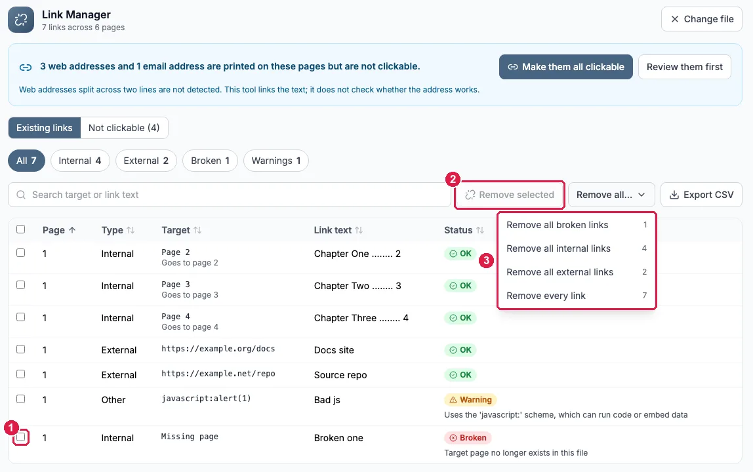Choose Remove all external links
The width and height of the screenshot is (753, 472).
click(577, 272)
